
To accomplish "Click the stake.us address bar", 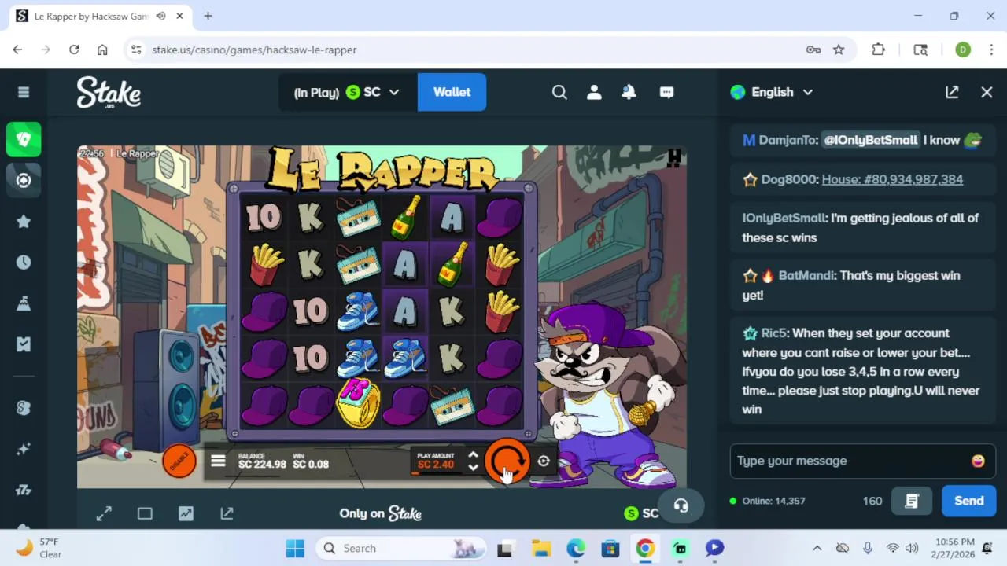I will coord(472,50).
